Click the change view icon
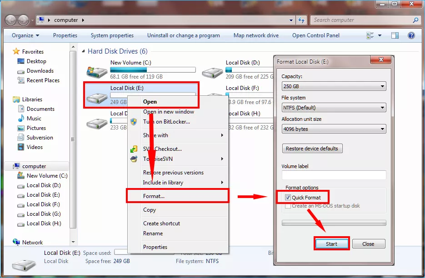 (370, 35)
